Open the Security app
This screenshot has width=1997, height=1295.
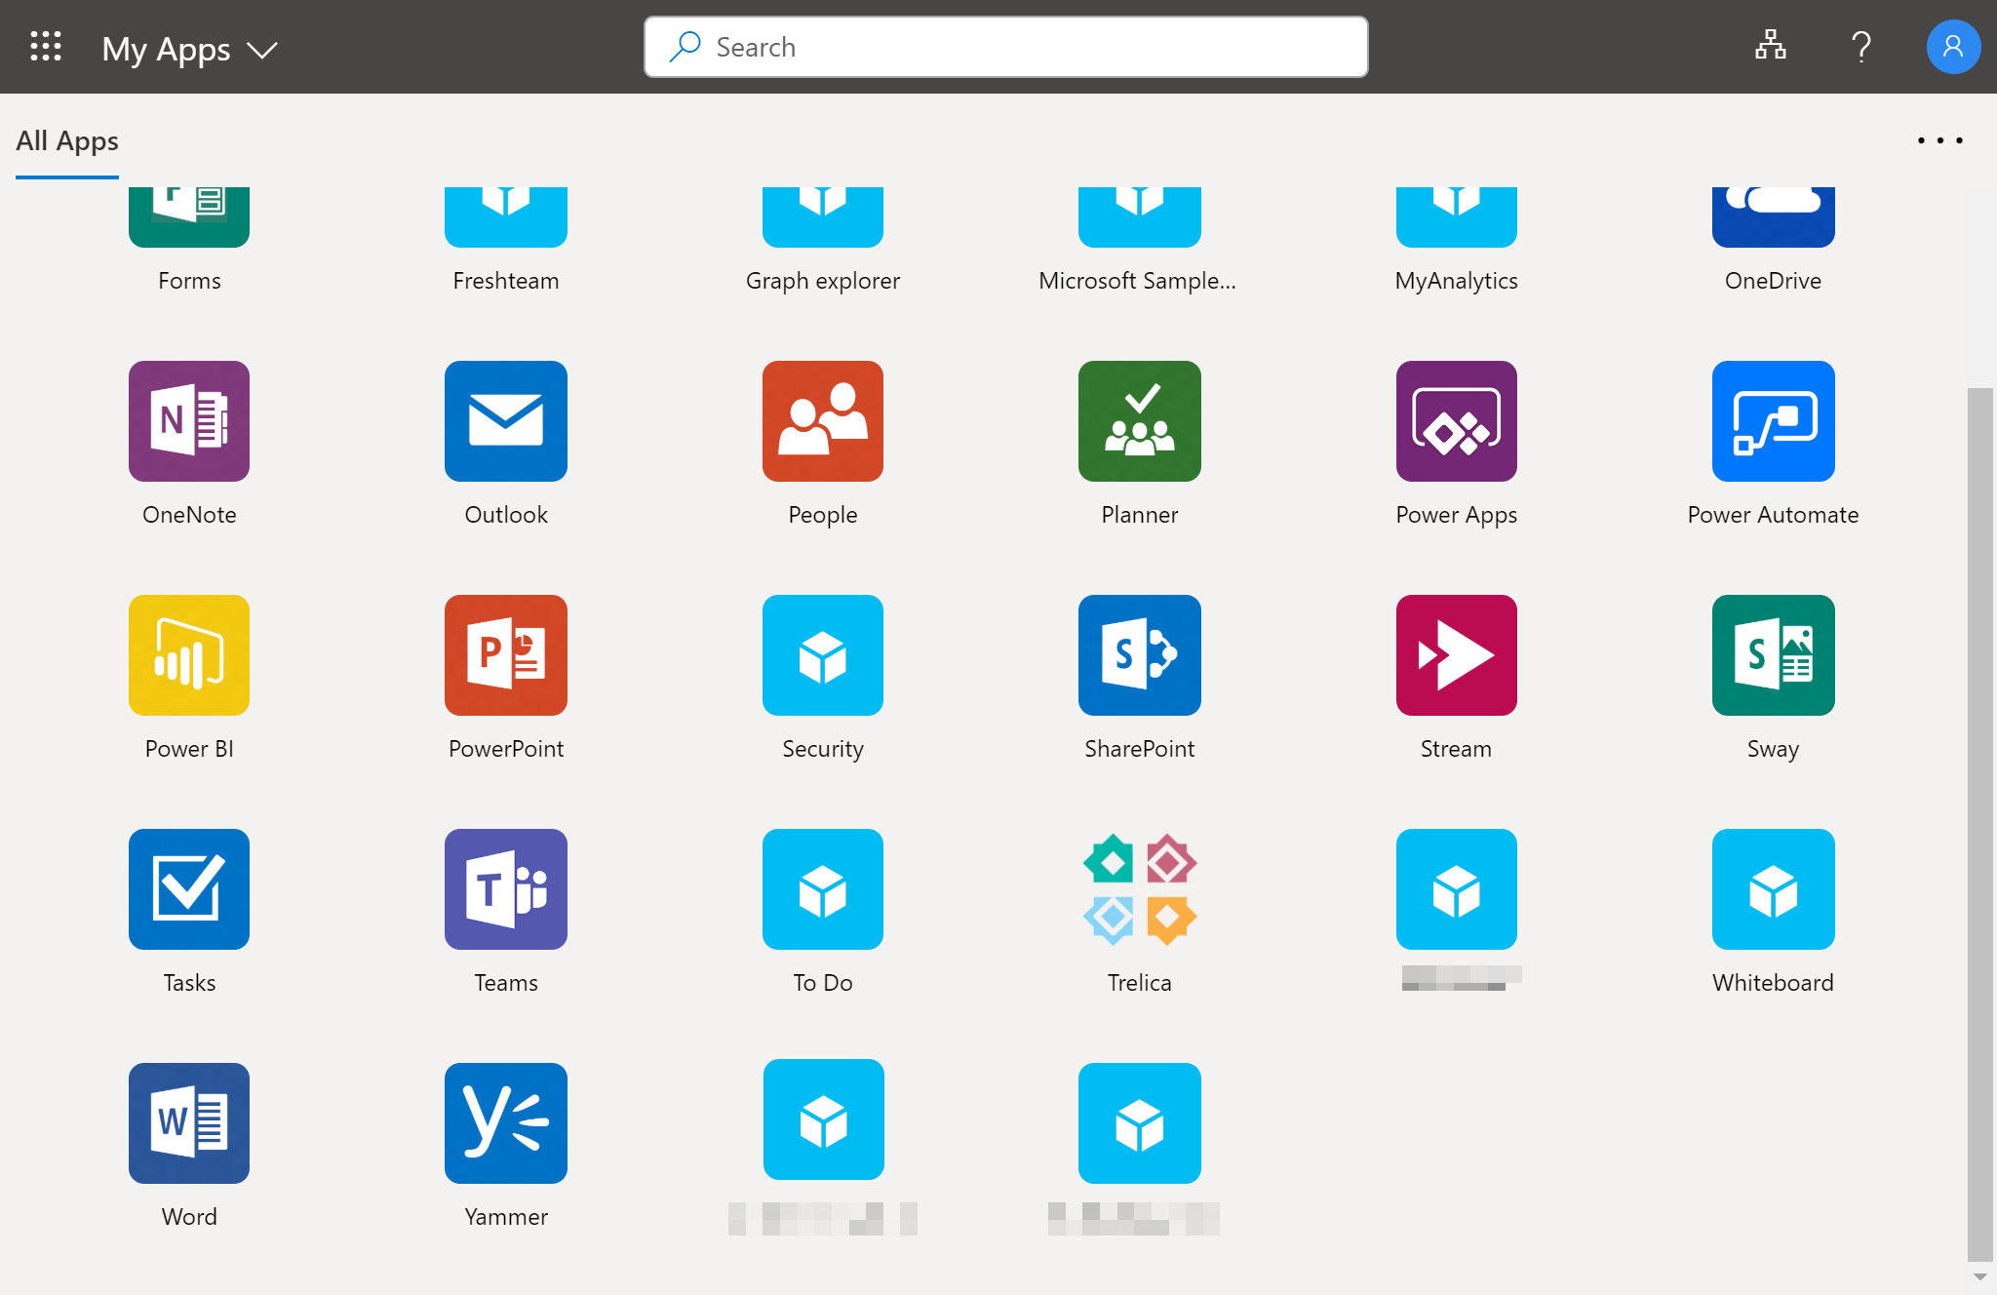pos(823,655)
